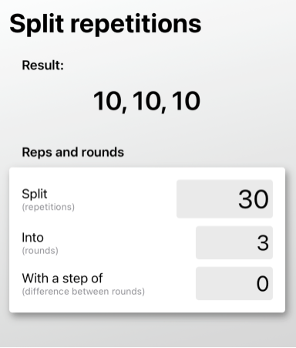Click the number 0 in the step field
The image size is (296, 348).
click(x=263, y=284)
